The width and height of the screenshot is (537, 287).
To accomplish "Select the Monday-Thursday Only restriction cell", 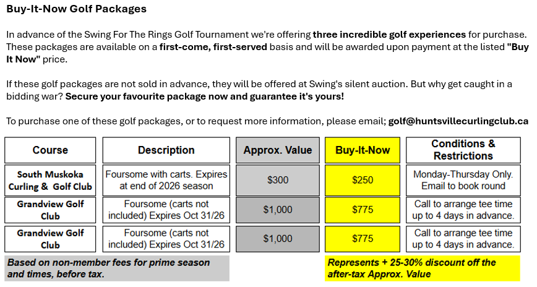I will click(463, 181).
